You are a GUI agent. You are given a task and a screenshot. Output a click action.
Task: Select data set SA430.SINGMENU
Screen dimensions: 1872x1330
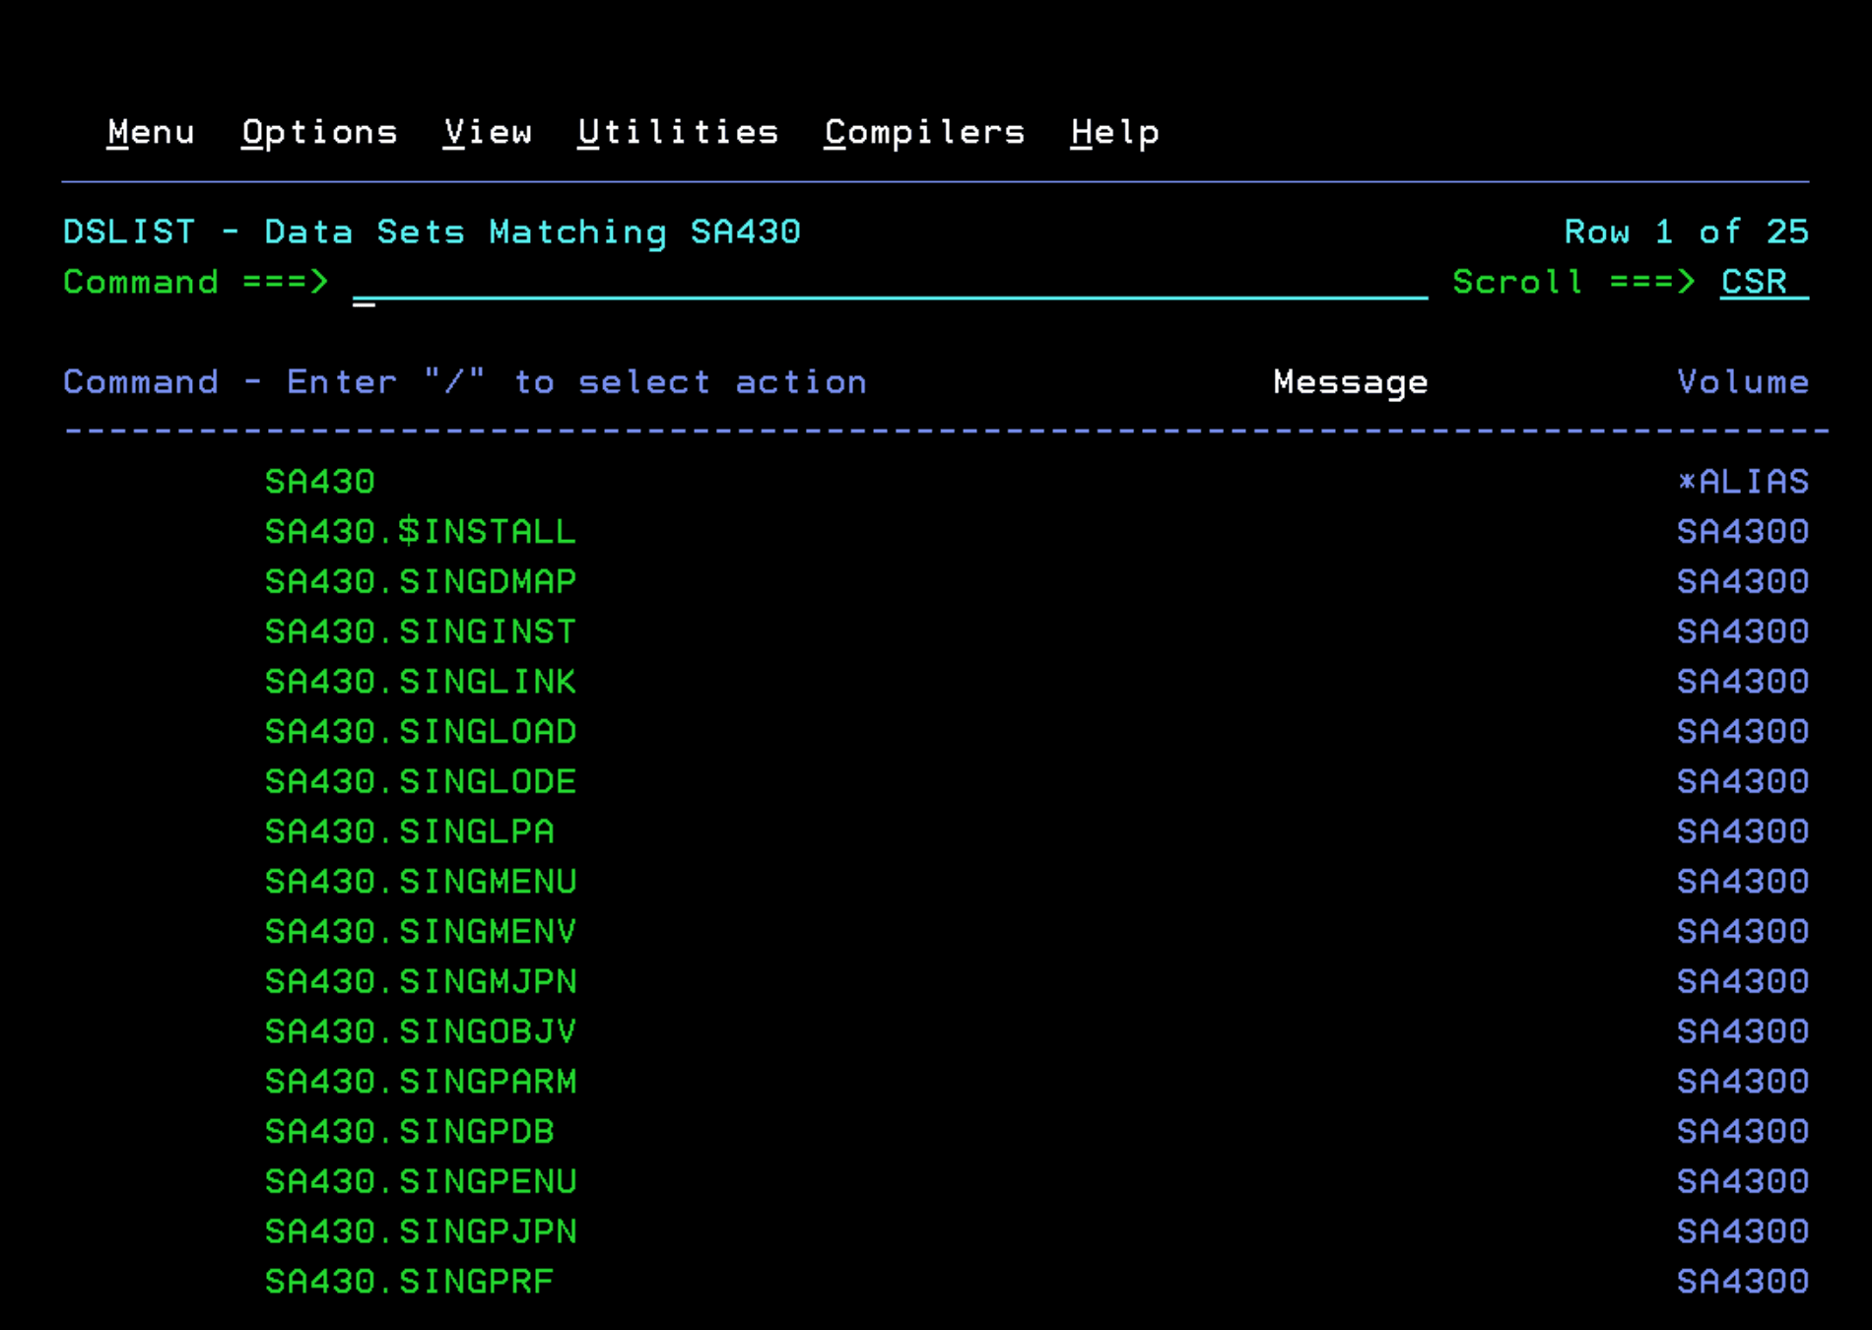(420, 882)
